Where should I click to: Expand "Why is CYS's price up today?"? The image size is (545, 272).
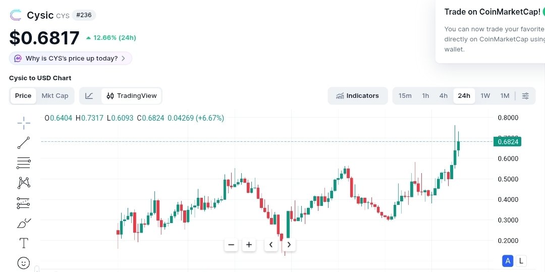click(71, 59)
